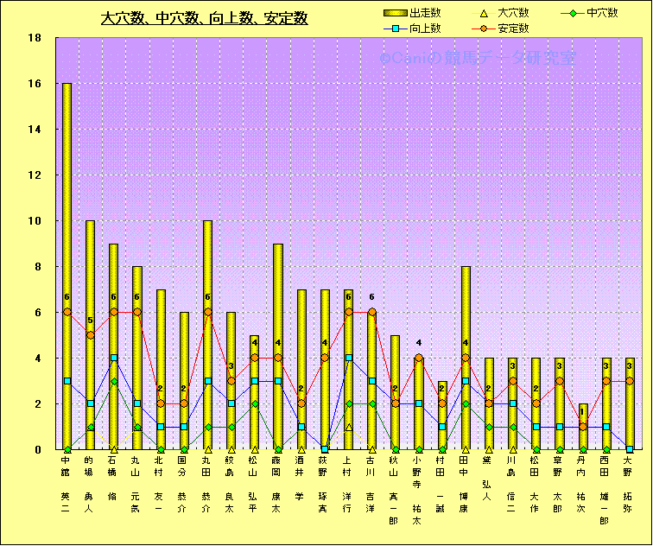Click the data label 5 above 的場勇人
Viewport: 653px width, 546px height.
[x=91, y=321]
